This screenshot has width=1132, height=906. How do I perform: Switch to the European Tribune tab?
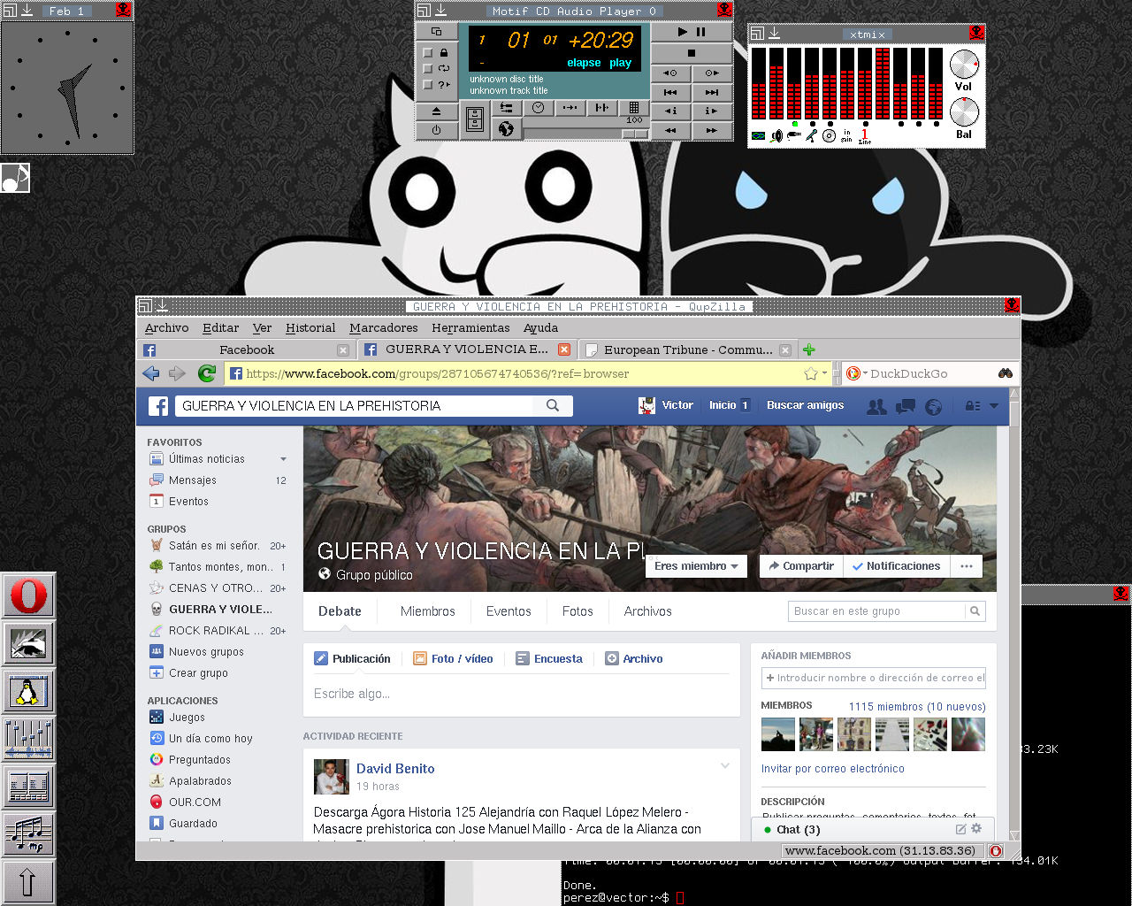click(x=688, y=349)
